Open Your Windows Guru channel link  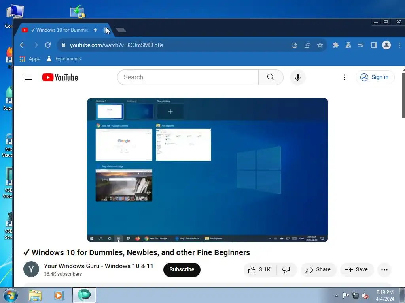[x=98, y=266]
